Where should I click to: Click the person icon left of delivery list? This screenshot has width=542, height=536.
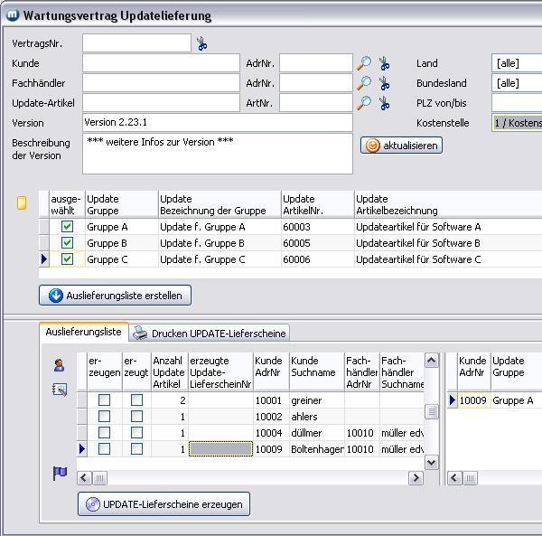coord(60,365)
